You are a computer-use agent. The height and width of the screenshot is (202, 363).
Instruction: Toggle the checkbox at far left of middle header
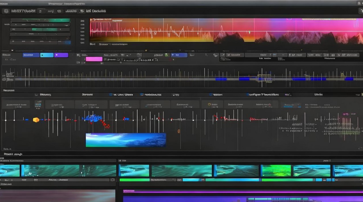36,95
